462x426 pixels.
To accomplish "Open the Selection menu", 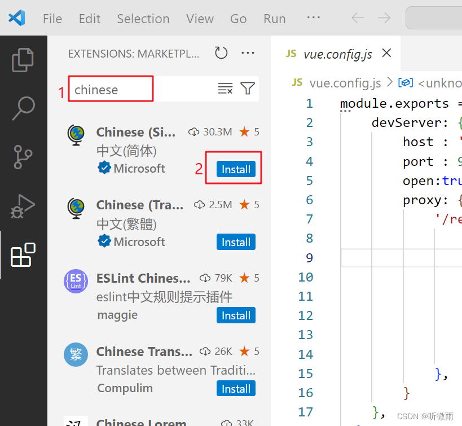I will click(x=143, y=19).
